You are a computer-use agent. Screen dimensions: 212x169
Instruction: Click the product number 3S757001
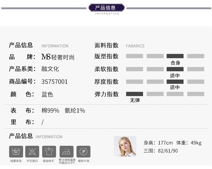55,82
